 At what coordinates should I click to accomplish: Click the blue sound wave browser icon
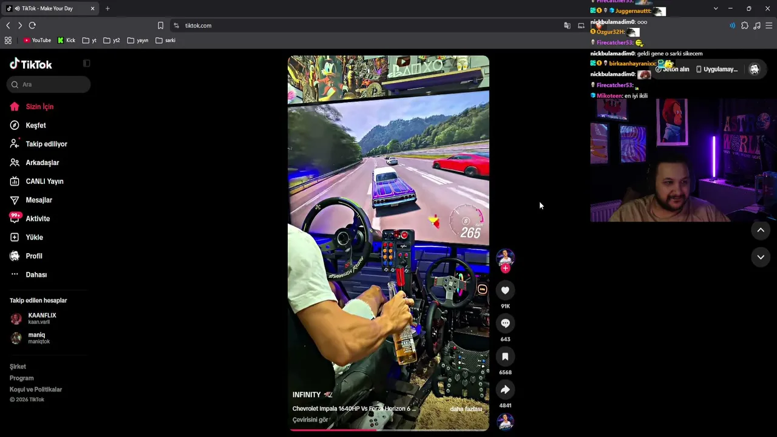pyautogui.click(x=733, y=25)
